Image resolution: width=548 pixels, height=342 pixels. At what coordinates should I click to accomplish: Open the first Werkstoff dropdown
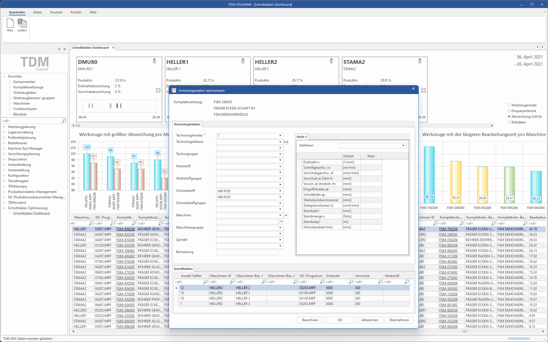280,166
